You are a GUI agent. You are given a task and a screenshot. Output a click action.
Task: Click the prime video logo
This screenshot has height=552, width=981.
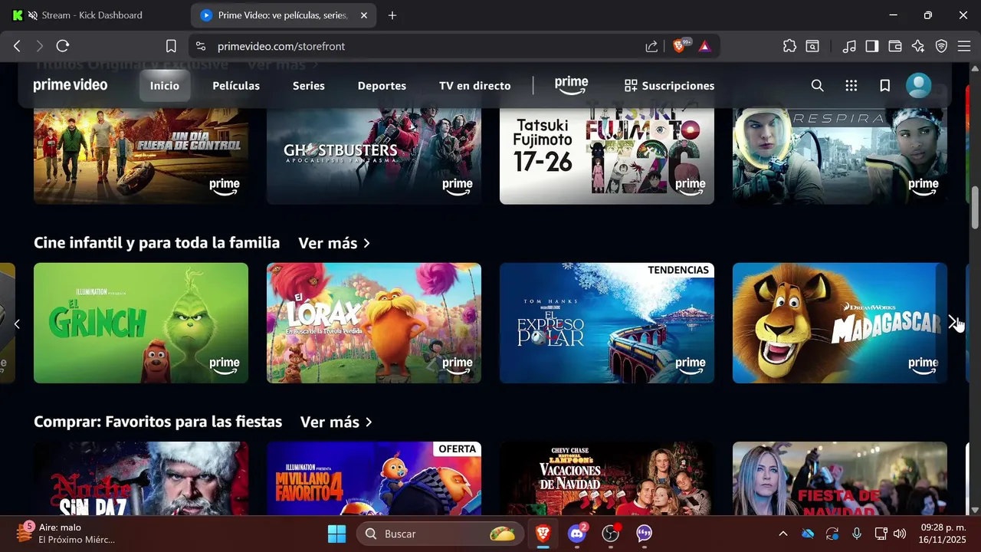[x=71, y=85]
